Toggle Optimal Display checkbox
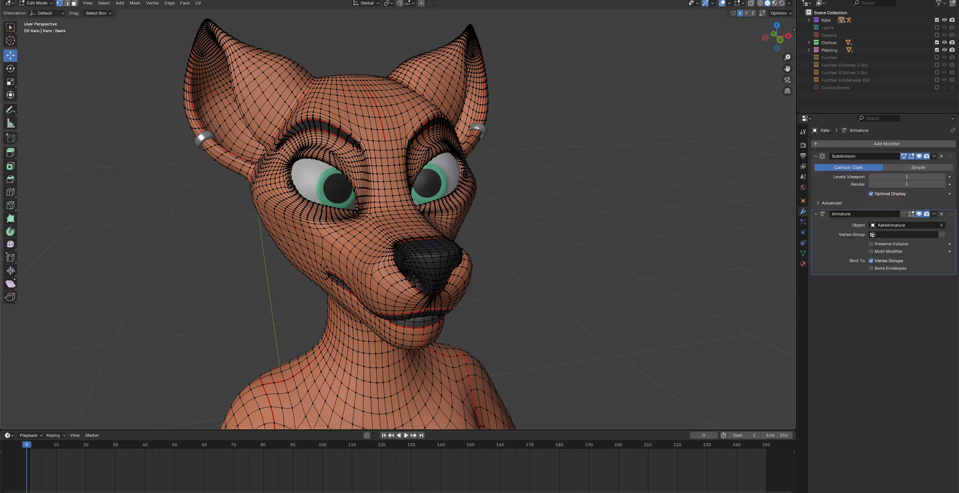Viewport: 959px width, 493px height. tap(871, 194)
